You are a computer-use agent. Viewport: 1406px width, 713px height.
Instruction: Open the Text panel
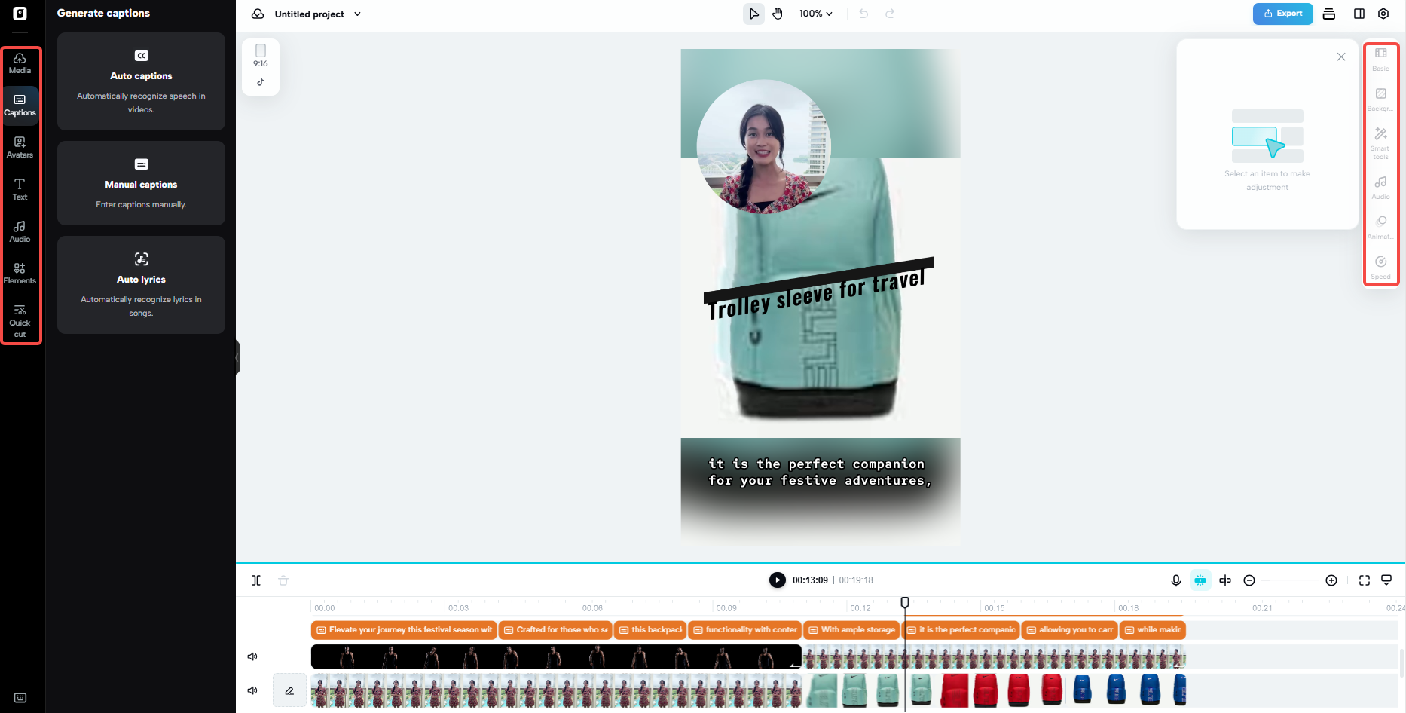20,189
